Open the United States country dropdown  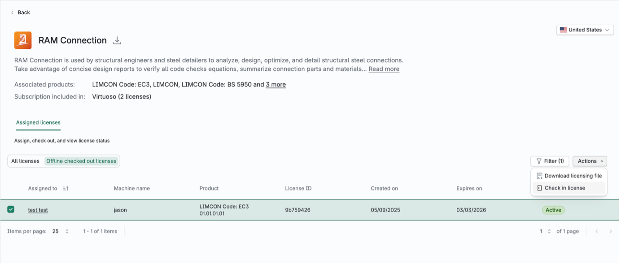(x=585, y=30)
